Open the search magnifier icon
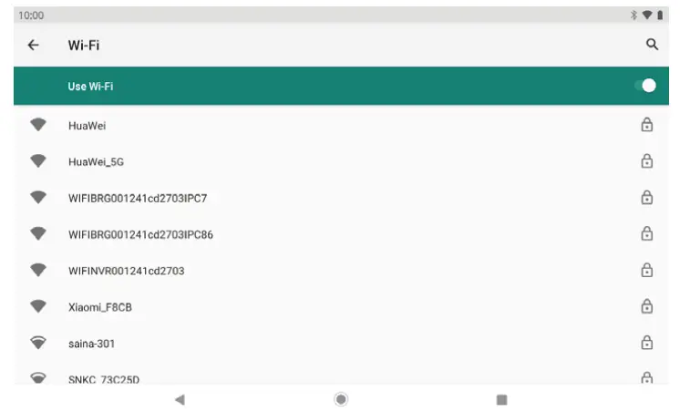Screen dimensions: 680x412 coord(652,45)
